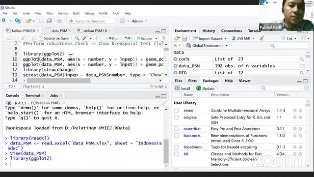Click the Save workspace disk icon in Environment

pos(184,38)
